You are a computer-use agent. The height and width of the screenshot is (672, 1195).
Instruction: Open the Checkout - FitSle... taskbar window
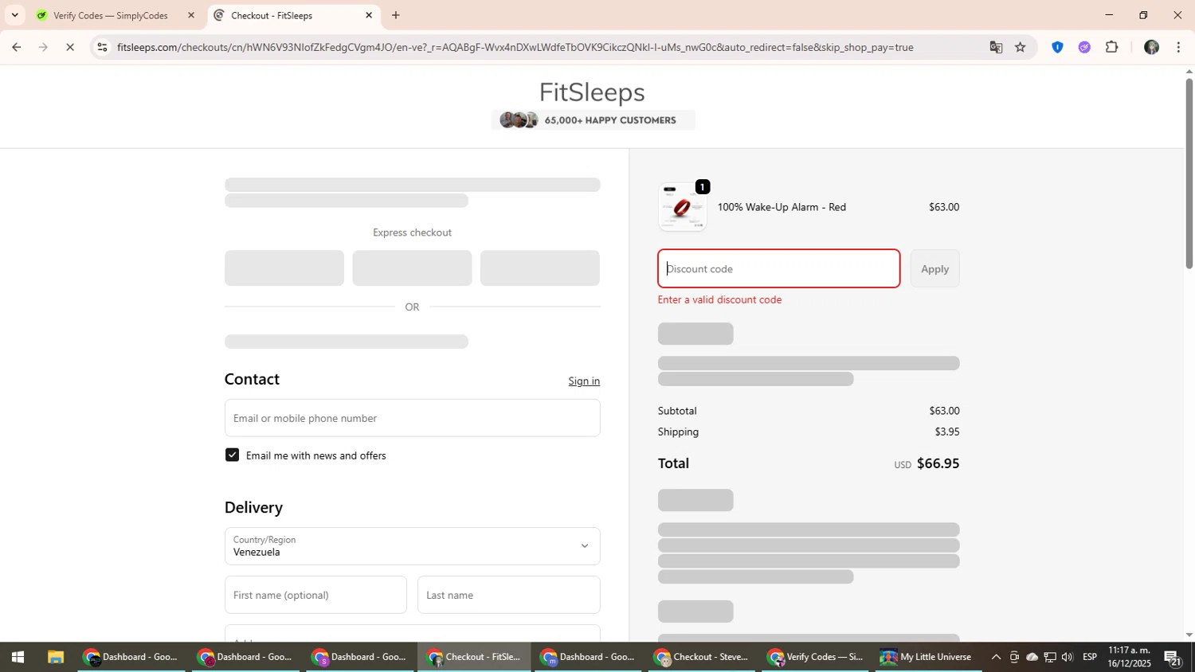coord(473,657)
